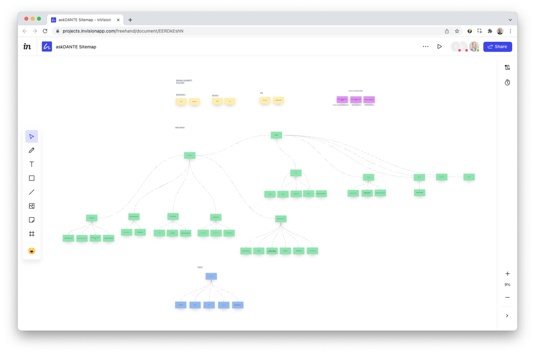Select the topmost green root node of the sitemap
535x354 pixels.
[276, 135]
